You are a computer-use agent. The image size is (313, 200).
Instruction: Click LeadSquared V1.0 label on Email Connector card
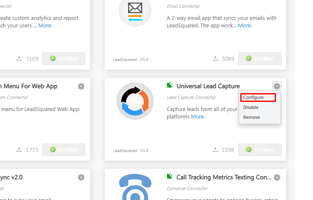pyautogui.click(x=131, y=60)
